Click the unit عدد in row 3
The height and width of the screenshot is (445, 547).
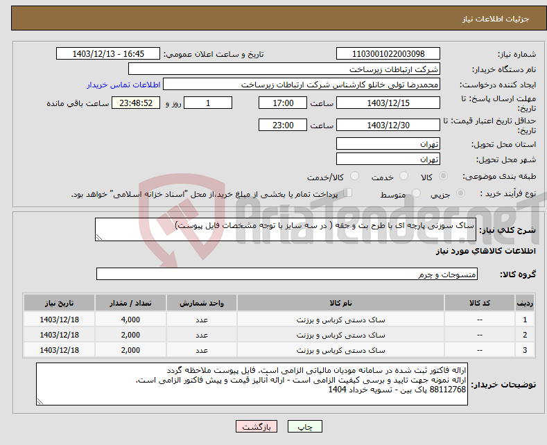click(202, 350)
